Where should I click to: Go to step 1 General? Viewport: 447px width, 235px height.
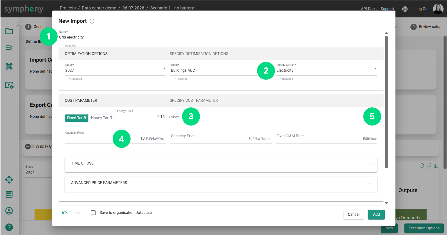[36, 27]
